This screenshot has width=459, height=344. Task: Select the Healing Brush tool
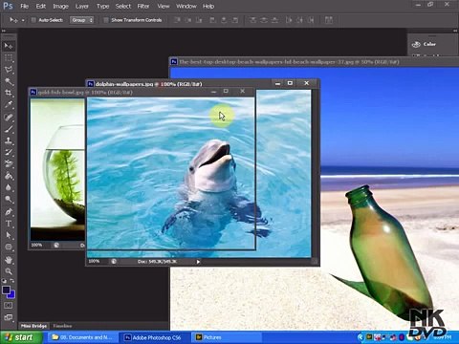click(x=9, y=117)
